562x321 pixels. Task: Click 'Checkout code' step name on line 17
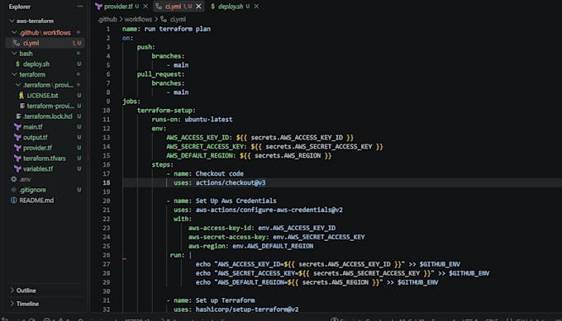tap(219, 173)
